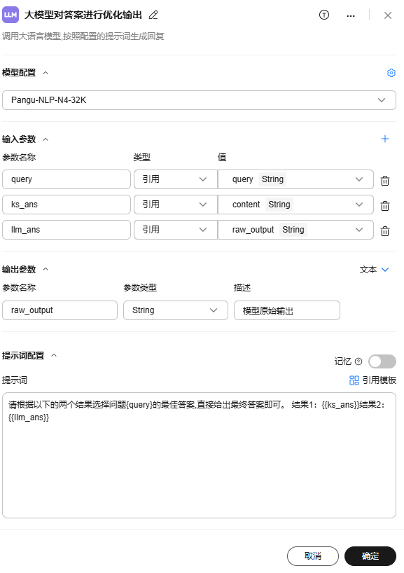Delete the llm_ans parameter row
This screenshot has height=573, width=404.
point(385,231)
